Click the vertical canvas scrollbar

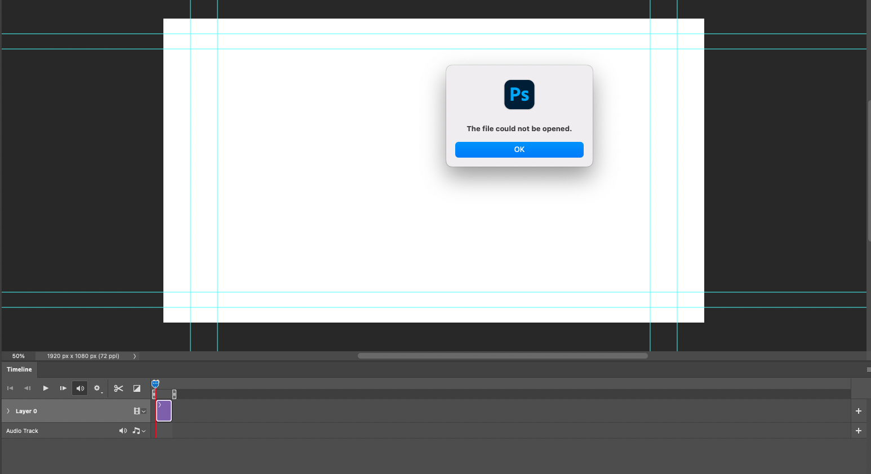869,171
